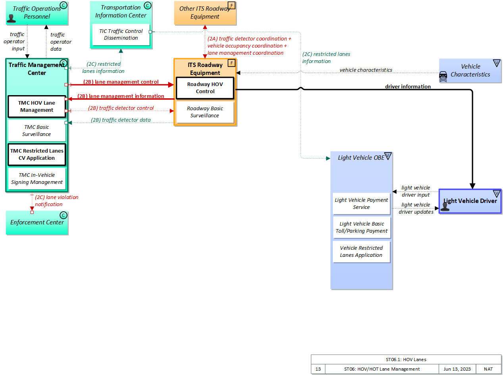Screen dimensions: 503x375
Task: Click the C badge on Traffic Operations Personnel
Action: click(x=63, y=5)
